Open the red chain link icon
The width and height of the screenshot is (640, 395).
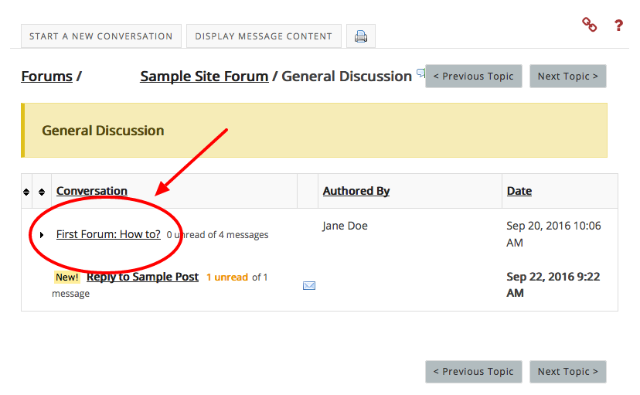coord(590,25)
